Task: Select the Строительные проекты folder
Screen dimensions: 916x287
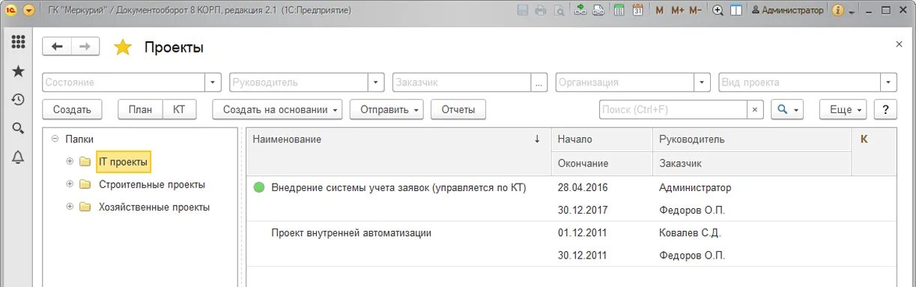Action: click(152, 184)
